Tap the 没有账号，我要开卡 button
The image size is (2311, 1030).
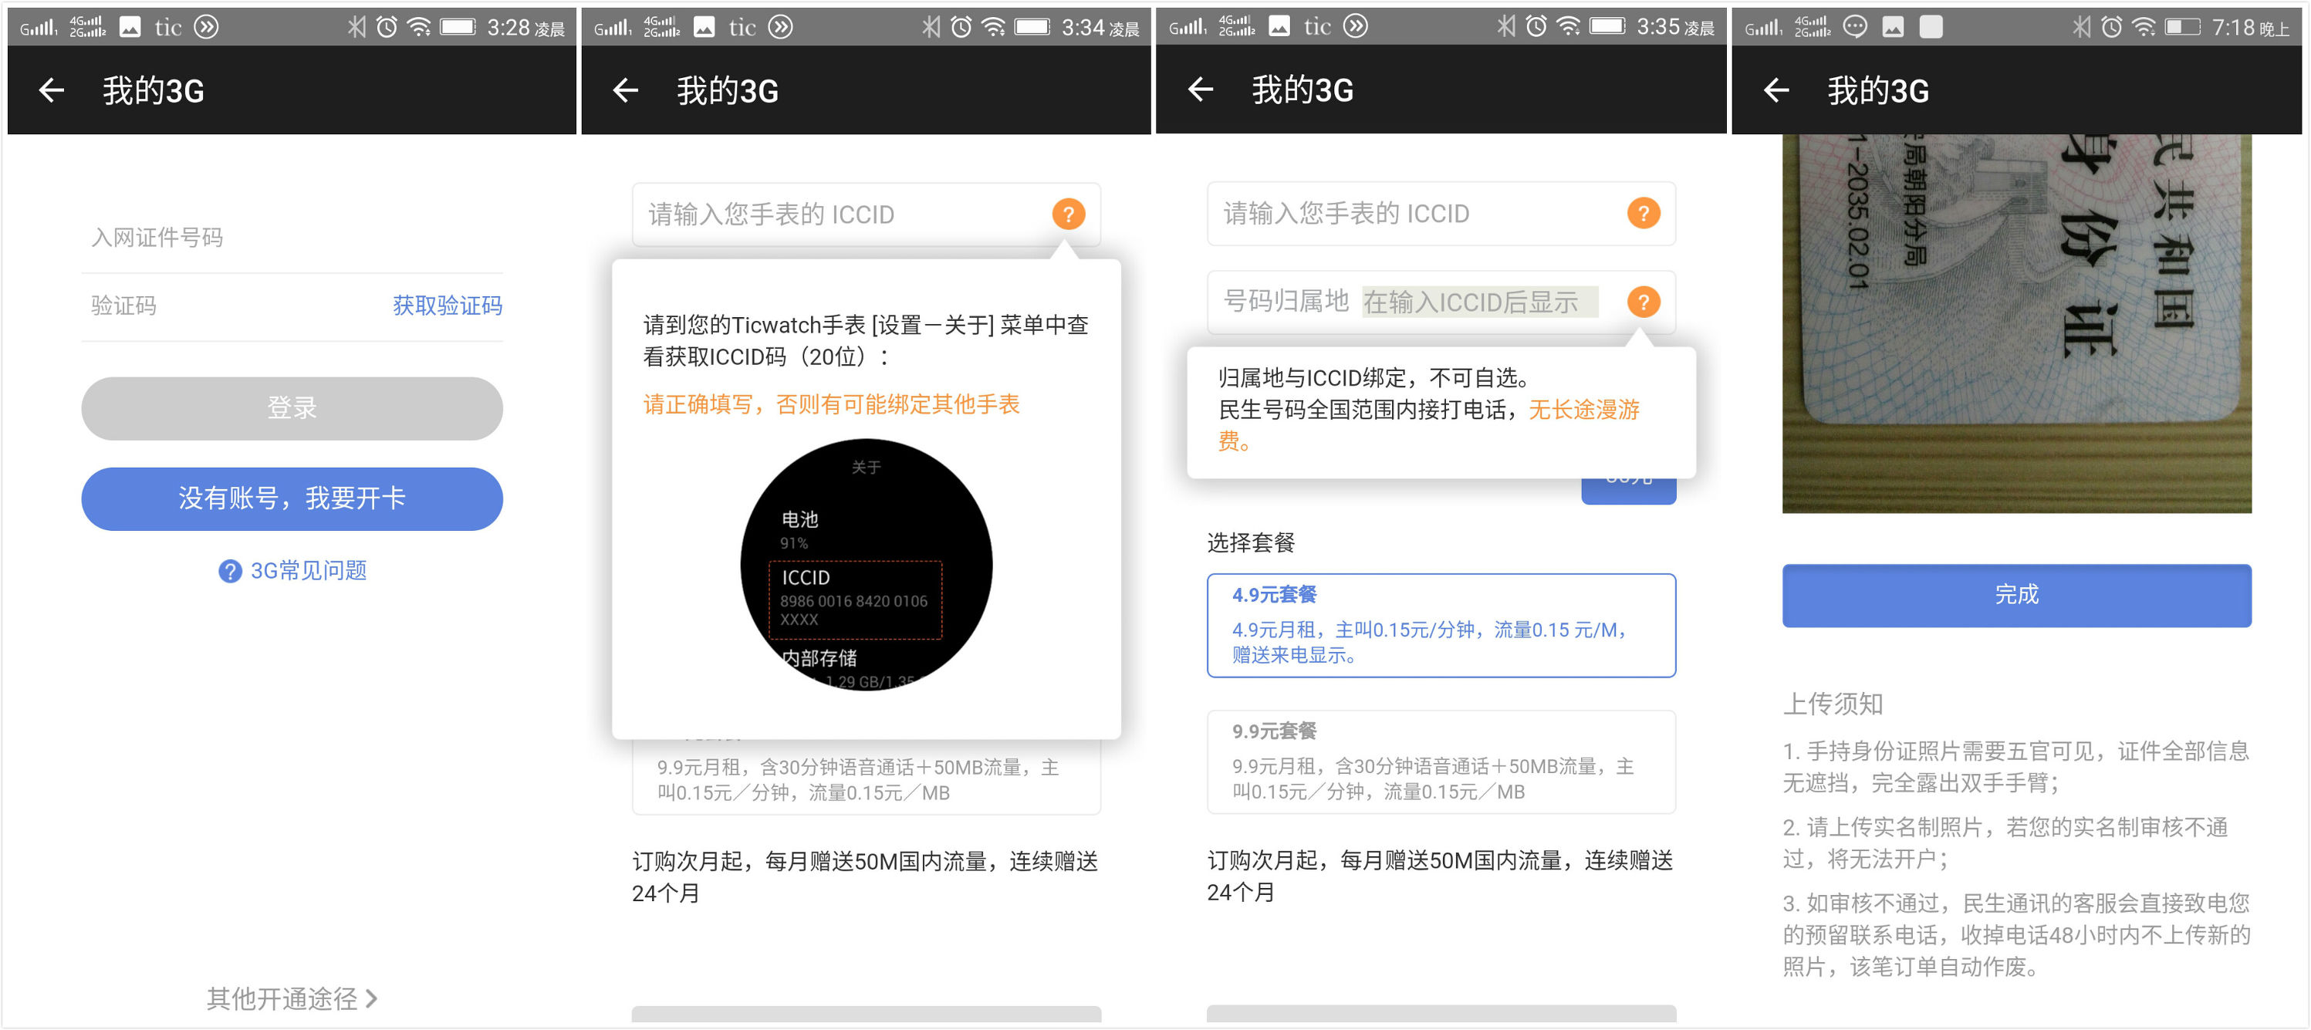point(292,499)
